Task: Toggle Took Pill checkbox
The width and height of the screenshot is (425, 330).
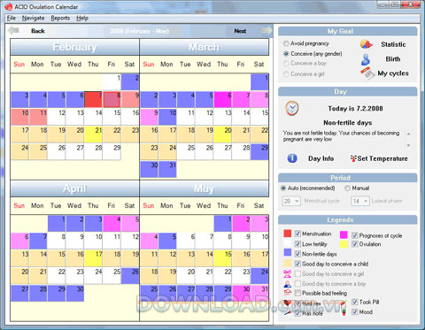Action: [x=355, y=302]
